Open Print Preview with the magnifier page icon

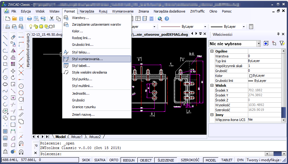[36, 19]
